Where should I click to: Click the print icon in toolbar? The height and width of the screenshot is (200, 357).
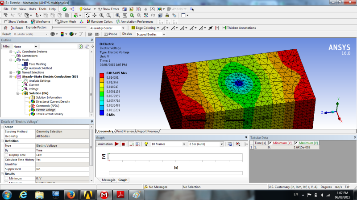[x=167, y=16]
